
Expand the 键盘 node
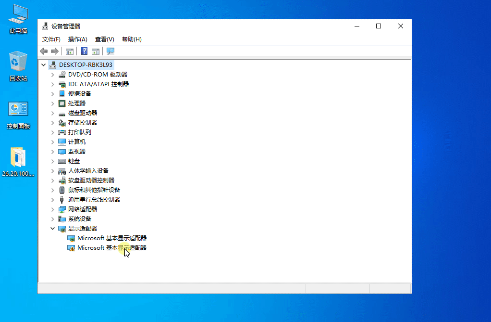pos(53,161)
